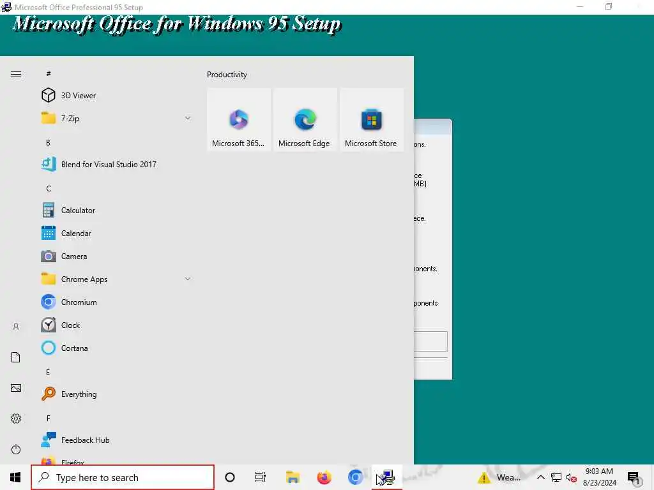654x490 pixels.
Task: Click the Power icon in Start sidebar
Action: [x=16, y=449]
